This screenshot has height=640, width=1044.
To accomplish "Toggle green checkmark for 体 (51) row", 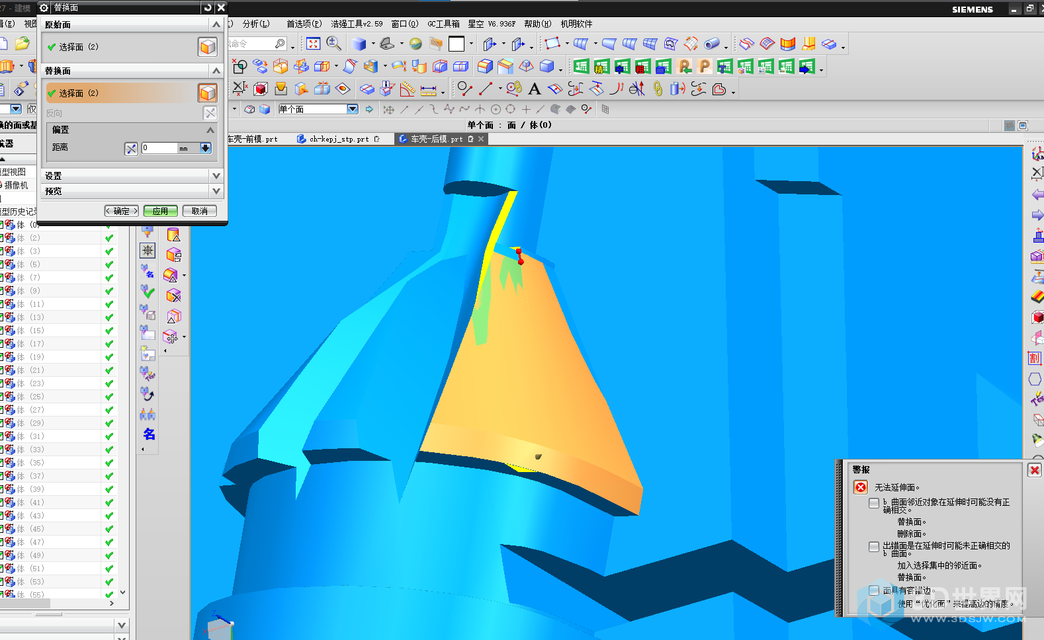I will [109, 569].
